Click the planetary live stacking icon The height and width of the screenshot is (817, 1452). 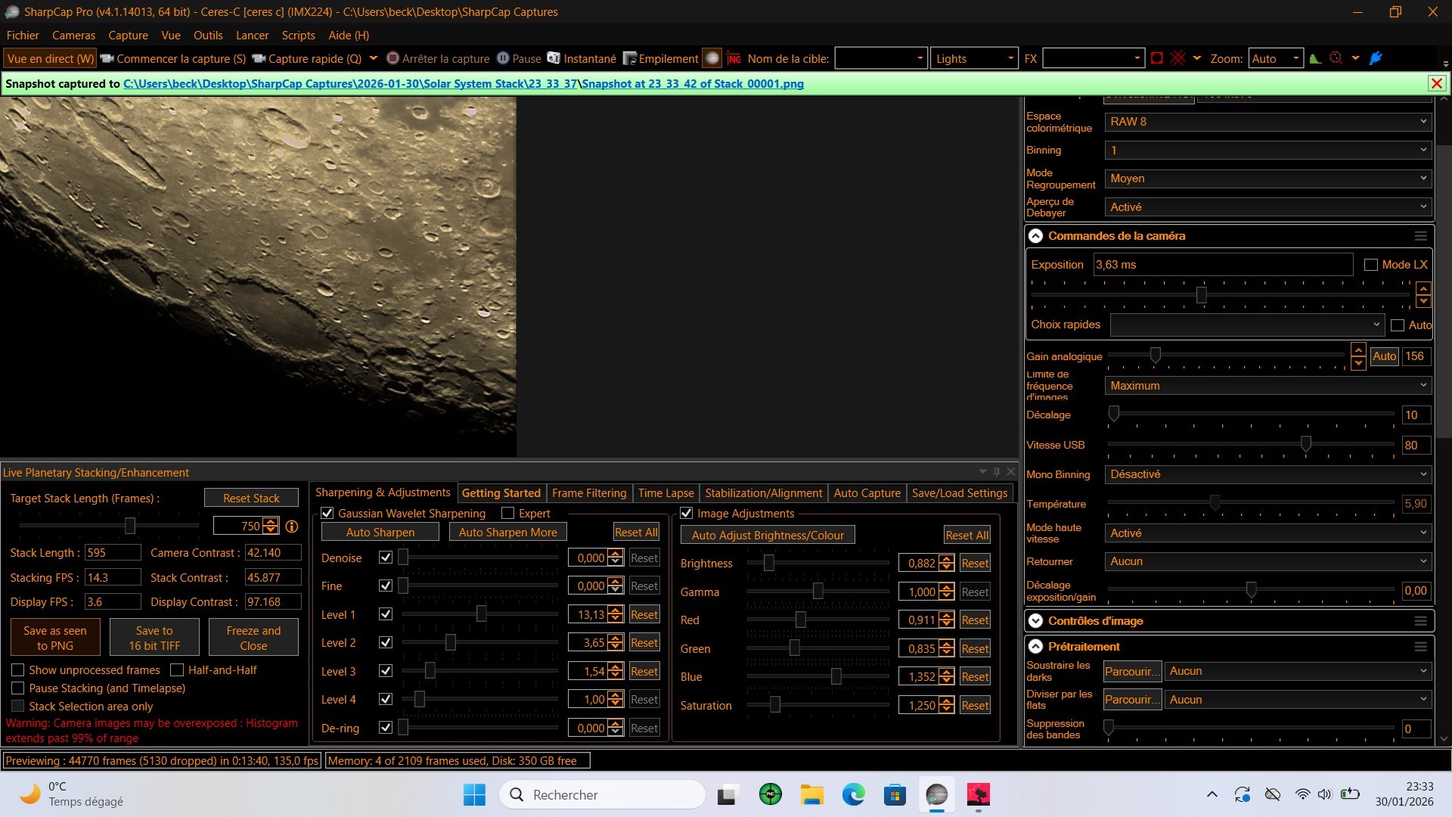pos(712,58)
